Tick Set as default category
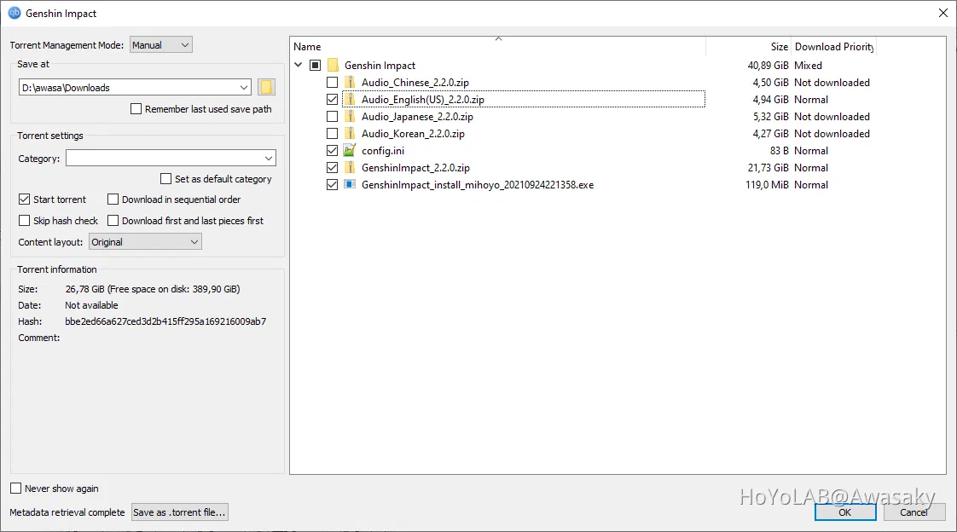Image resolution: width=957 pixels, height=532 pixels. [x=165, y=179]
